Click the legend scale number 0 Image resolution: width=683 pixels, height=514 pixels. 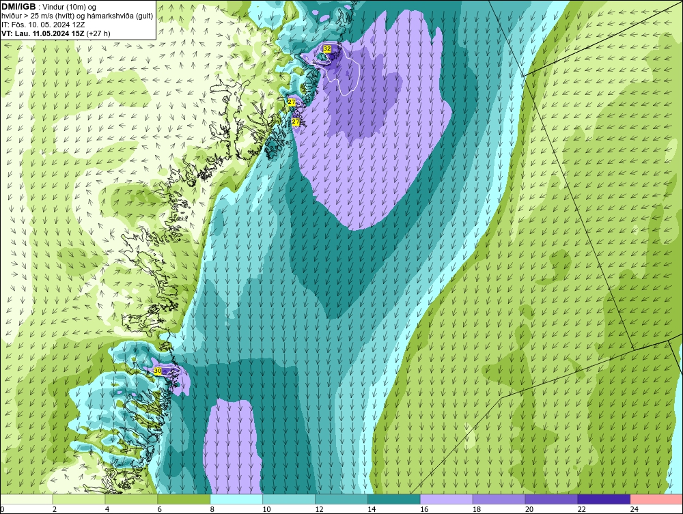point(3,509)
